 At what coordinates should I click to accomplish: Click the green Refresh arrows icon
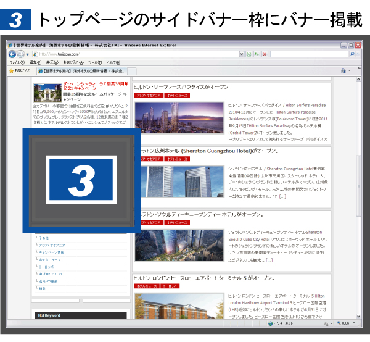[257, 54]
